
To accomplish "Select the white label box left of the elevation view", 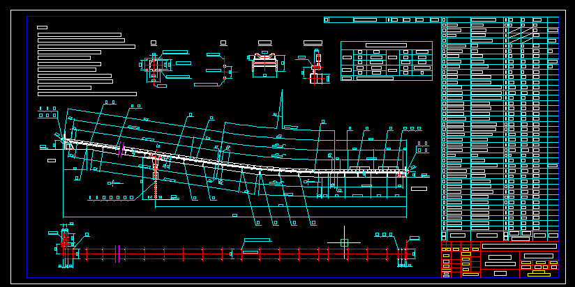I will [x=52, y=160].
